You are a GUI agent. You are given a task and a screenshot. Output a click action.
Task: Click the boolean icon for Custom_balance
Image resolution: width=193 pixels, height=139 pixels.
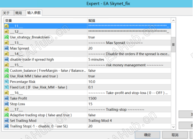pos(6,71)
